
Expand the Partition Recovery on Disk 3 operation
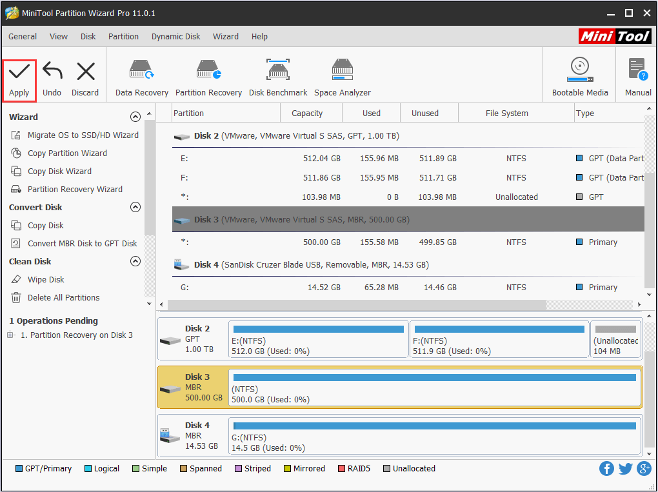click(10, 335)
